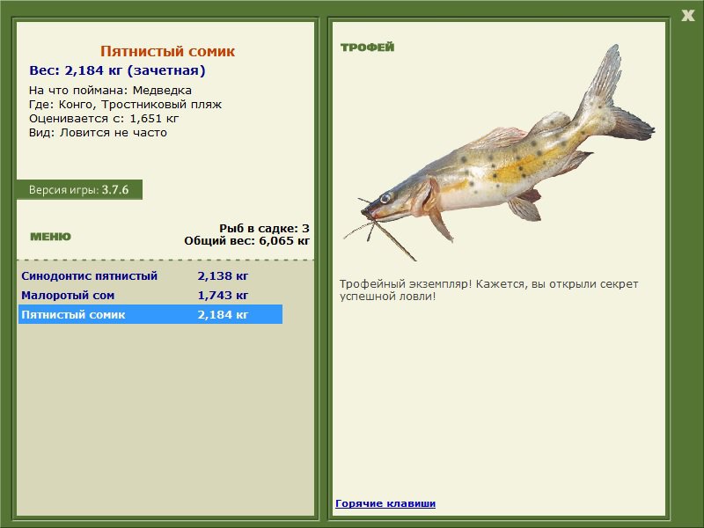Click the Где: Конго, Тростниковый пляж line
The height and width of the screenshot is (528, 704).
coord(125,105)
